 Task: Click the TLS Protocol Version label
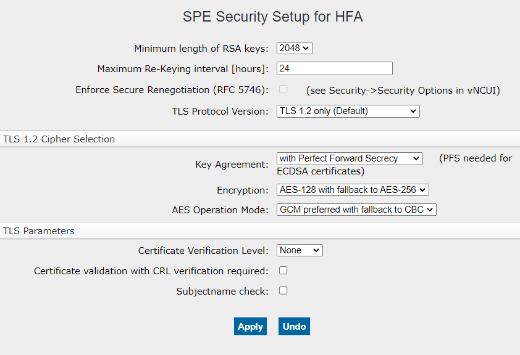point(220,112)
